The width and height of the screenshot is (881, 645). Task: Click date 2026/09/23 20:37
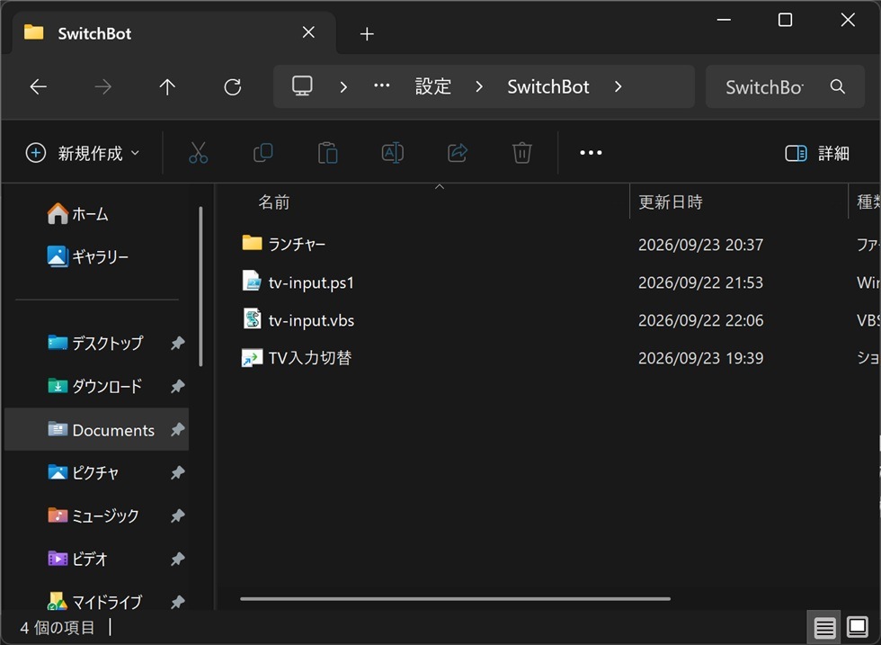(700, 245)
